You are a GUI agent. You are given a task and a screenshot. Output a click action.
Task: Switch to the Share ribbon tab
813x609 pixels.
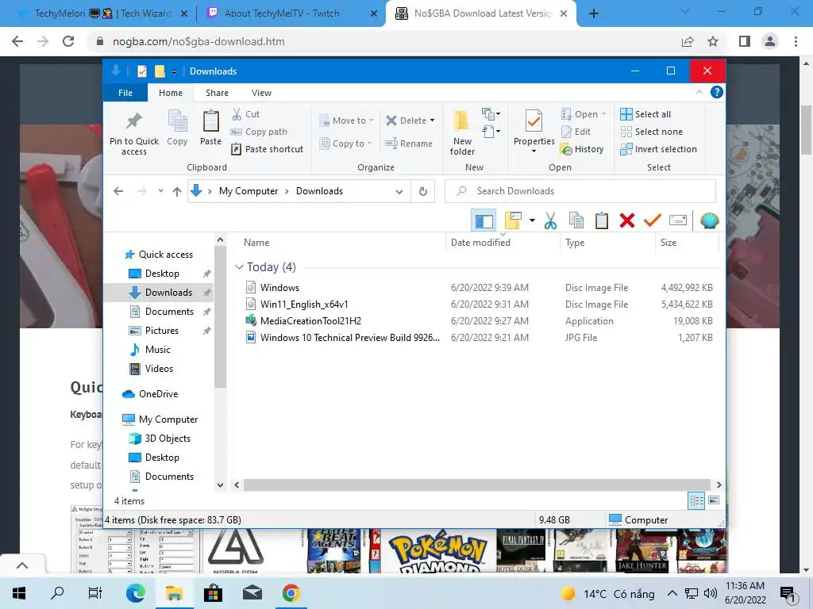pos(217,93)
